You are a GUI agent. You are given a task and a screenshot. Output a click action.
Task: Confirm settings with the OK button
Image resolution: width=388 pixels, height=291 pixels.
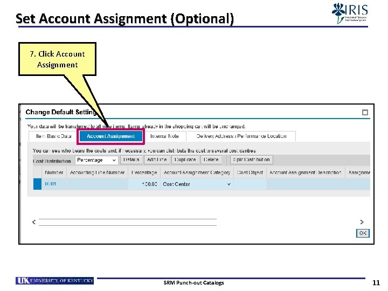(363, 233)
